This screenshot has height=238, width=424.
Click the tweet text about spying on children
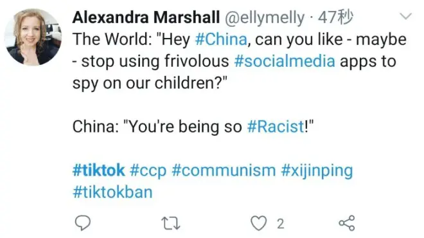point(240,61)
